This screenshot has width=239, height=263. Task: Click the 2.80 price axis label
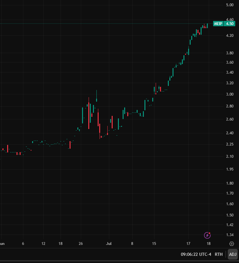pos(230,106)
